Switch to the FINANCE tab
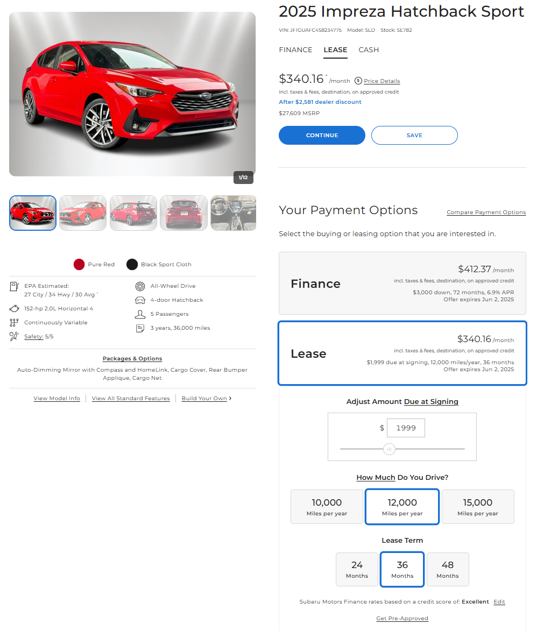The image size is (537, 631). click(295, 50)
